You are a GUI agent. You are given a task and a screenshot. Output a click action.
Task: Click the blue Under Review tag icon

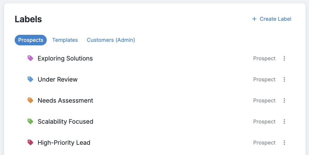[30, 79]
